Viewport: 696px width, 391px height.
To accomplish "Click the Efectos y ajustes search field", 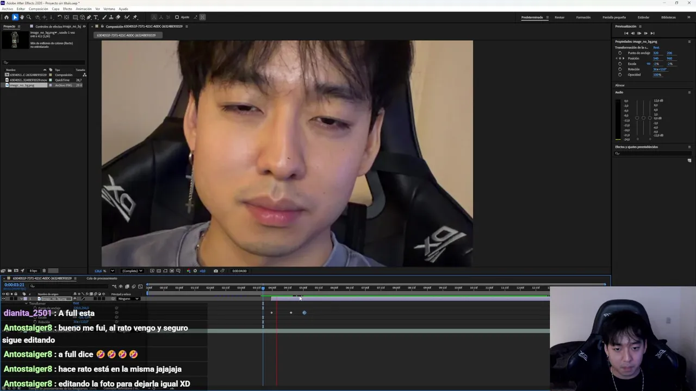I will pos(652,153).
